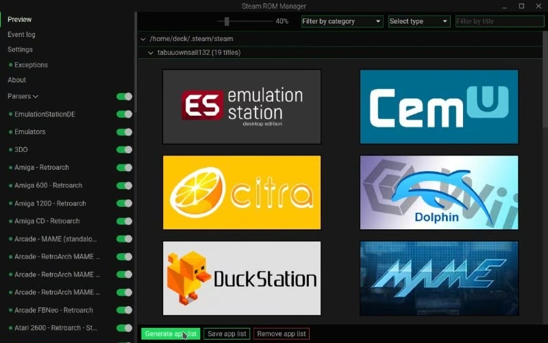548x343 pixels.
Task: Select the 3DO parser entry
Action: click(x=21, y=149)
